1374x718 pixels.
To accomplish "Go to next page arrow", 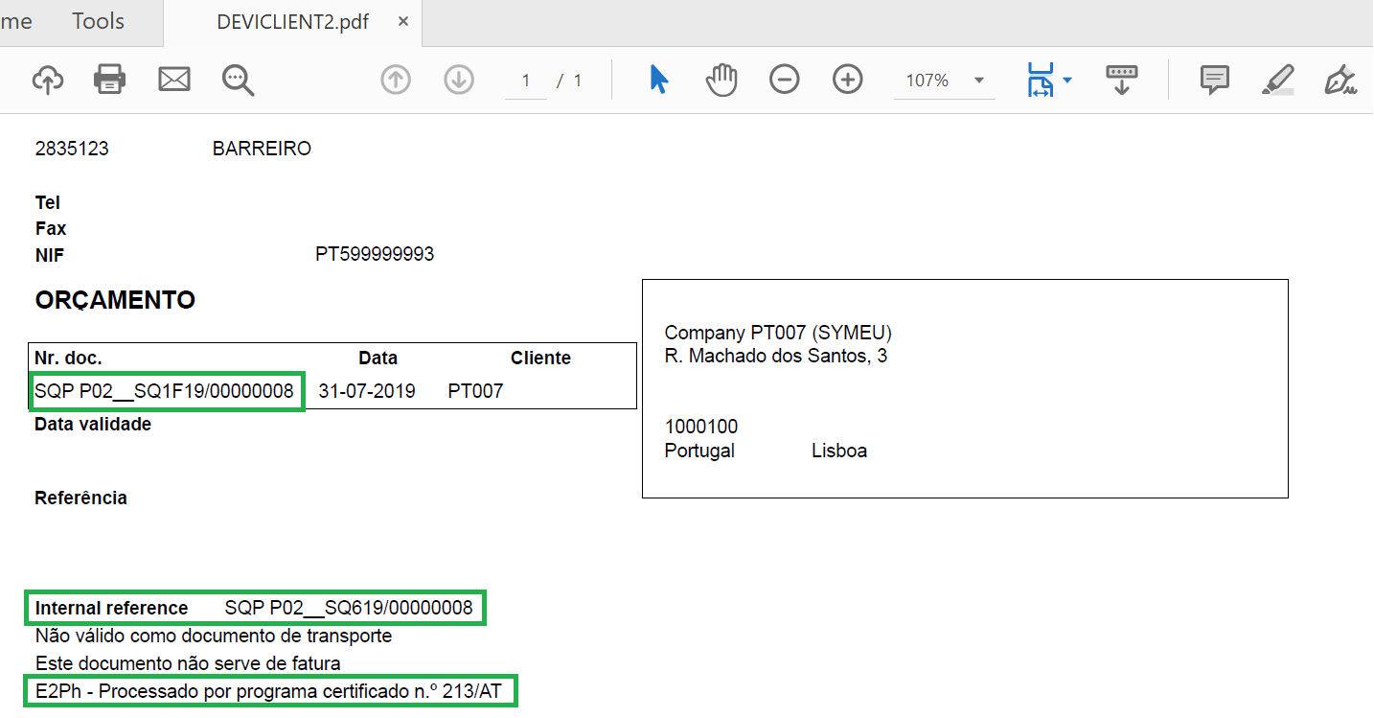I will (x=460, y=81).
